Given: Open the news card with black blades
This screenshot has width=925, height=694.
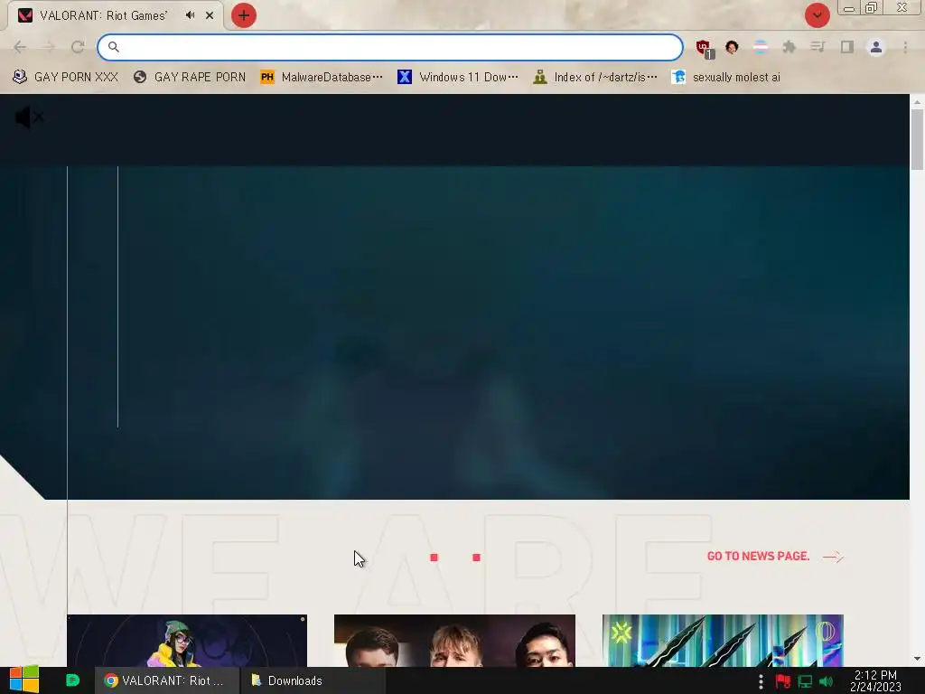Looking at the screenshot, I should click(723, 641).
